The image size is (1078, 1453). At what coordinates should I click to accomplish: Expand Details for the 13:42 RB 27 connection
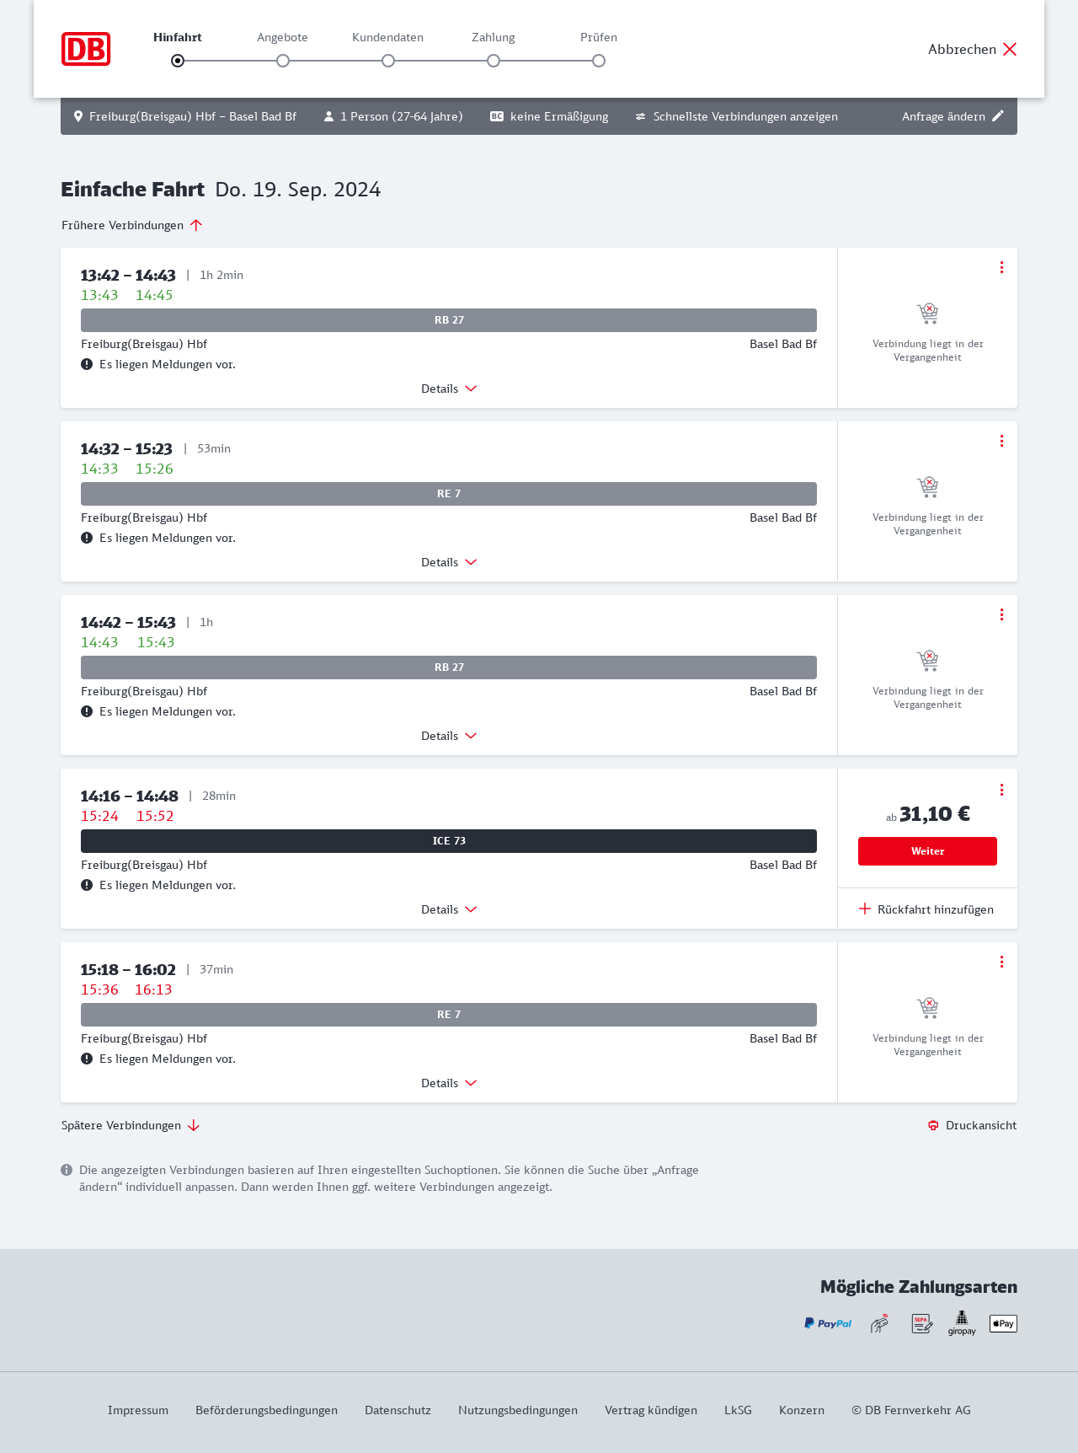tap(449, 389)
